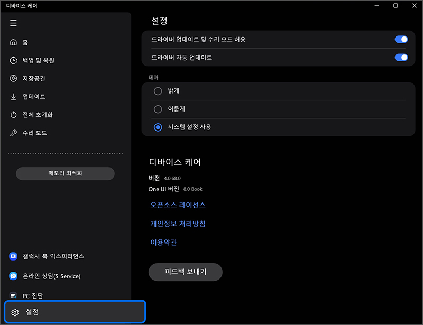
Task: Select the Home (홈) icon in the sidebar
Action: [13, 42]
